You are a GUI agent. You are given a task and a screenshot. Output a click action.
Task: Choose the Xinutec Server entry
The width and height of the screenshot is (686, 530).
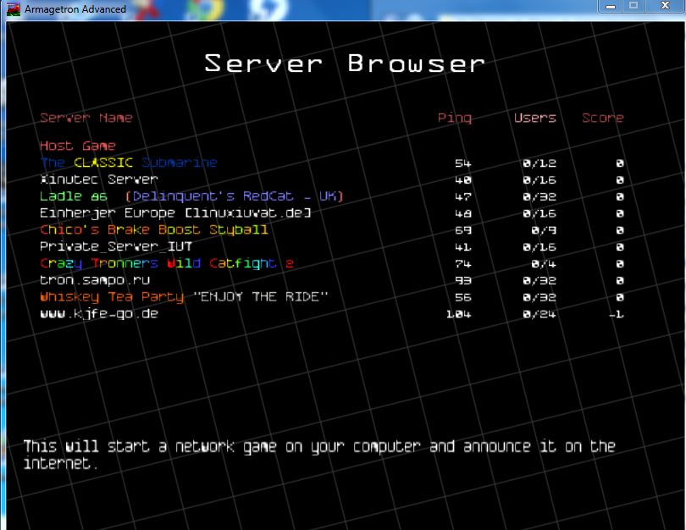click(x=98, y=179)
